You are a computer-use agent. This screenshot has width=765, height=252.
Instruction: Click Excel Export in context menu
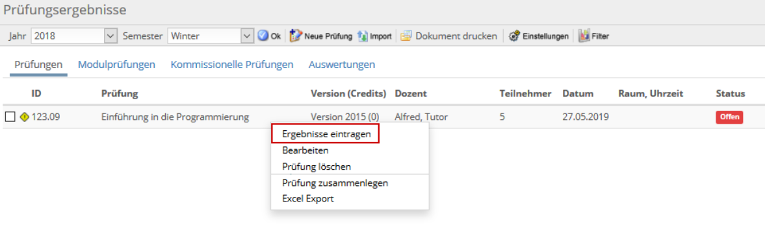(308, 198)
